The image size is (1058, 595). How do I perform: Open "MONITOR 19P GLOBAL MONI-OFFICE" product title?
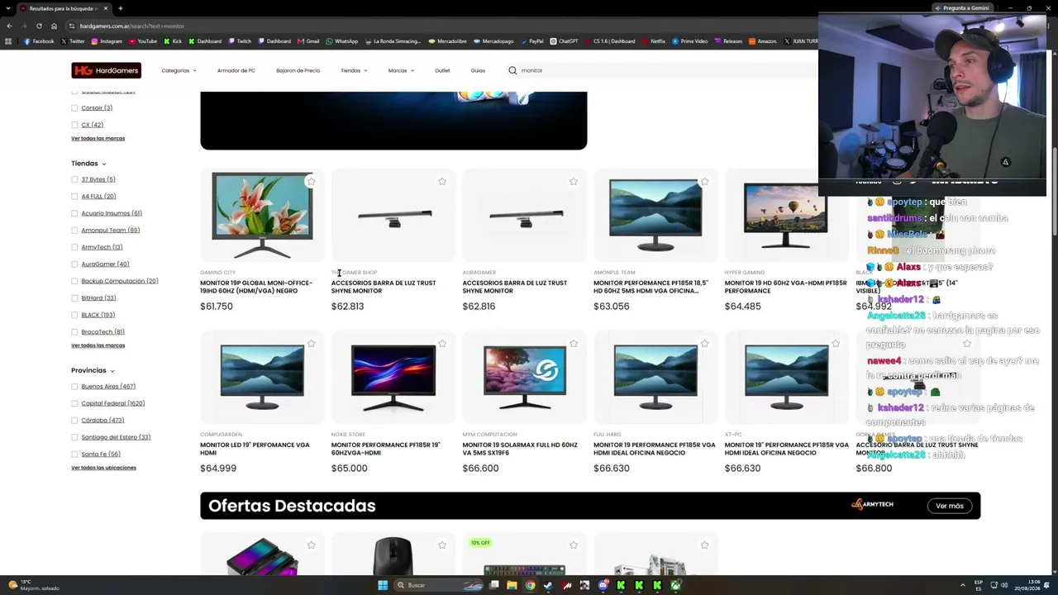256,287
